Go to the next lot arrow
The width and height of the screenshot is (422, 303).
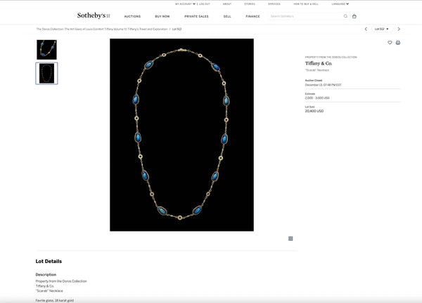point(399,29)
